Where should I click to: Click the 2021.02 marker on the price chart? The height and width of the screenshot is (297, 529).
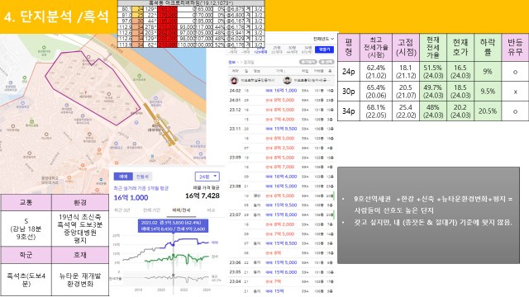pos(174,244)
